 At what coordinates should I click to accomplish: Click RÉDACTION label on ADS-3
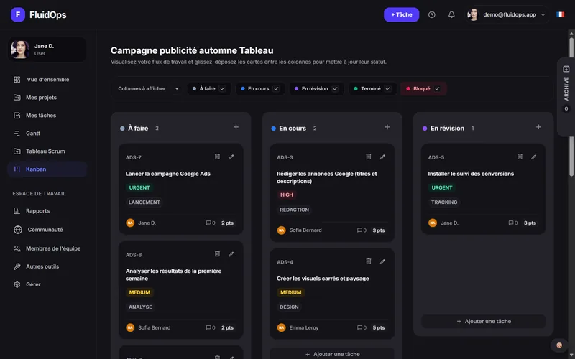[294, 210]
